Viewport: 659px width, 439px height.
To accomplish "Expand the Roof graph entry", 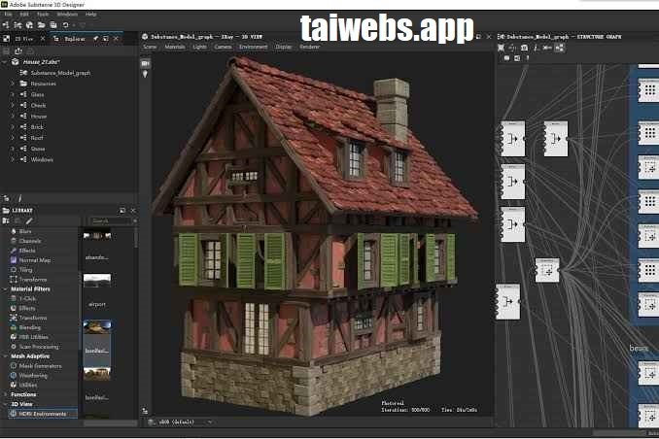I will click(13, 138).
